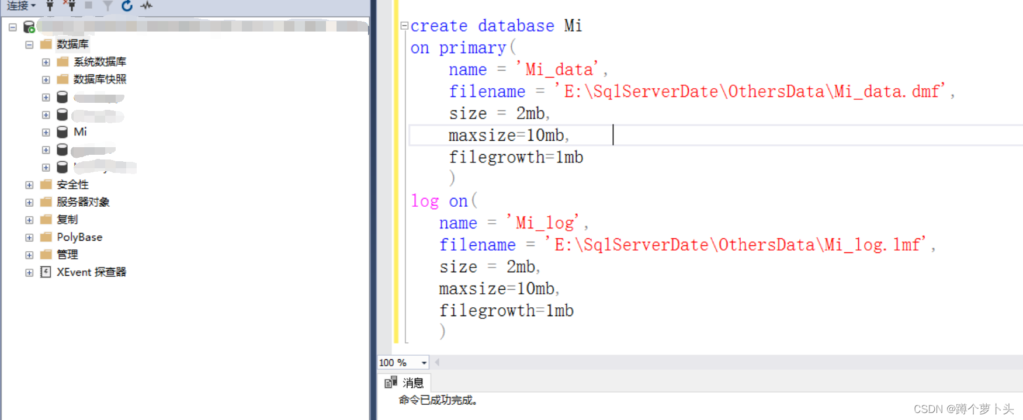Click the Mi database cylinder icon
Viewport: 1023px width, 420px height.
(x=63, y=132)
